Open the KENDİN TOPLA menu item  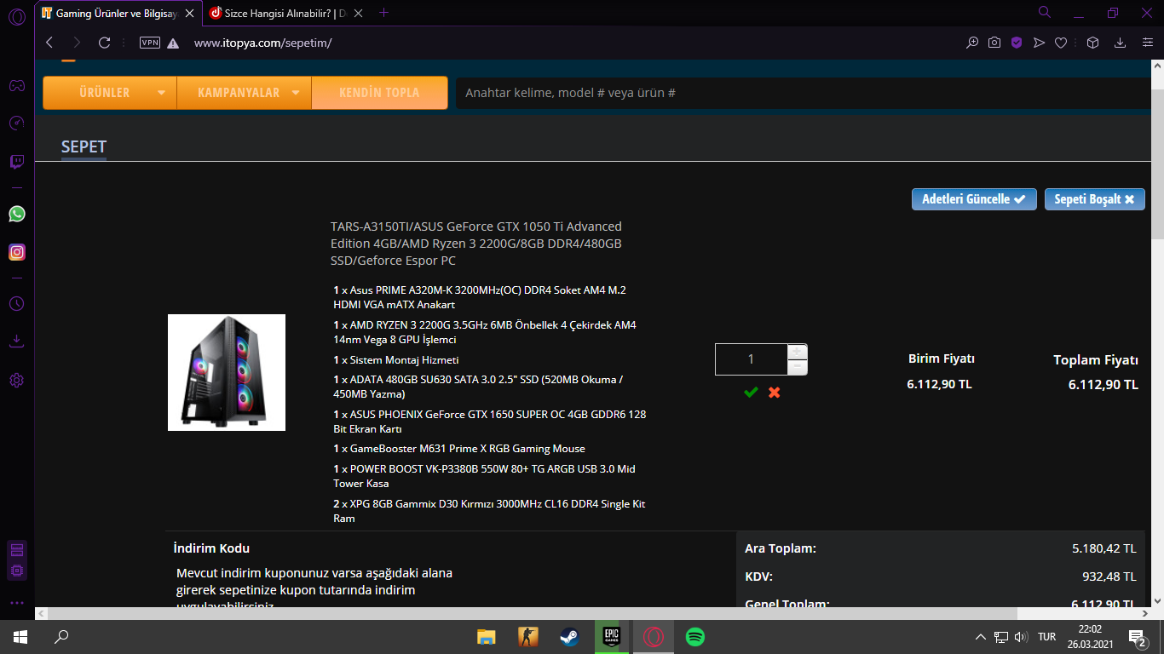[x=379, y=93]
